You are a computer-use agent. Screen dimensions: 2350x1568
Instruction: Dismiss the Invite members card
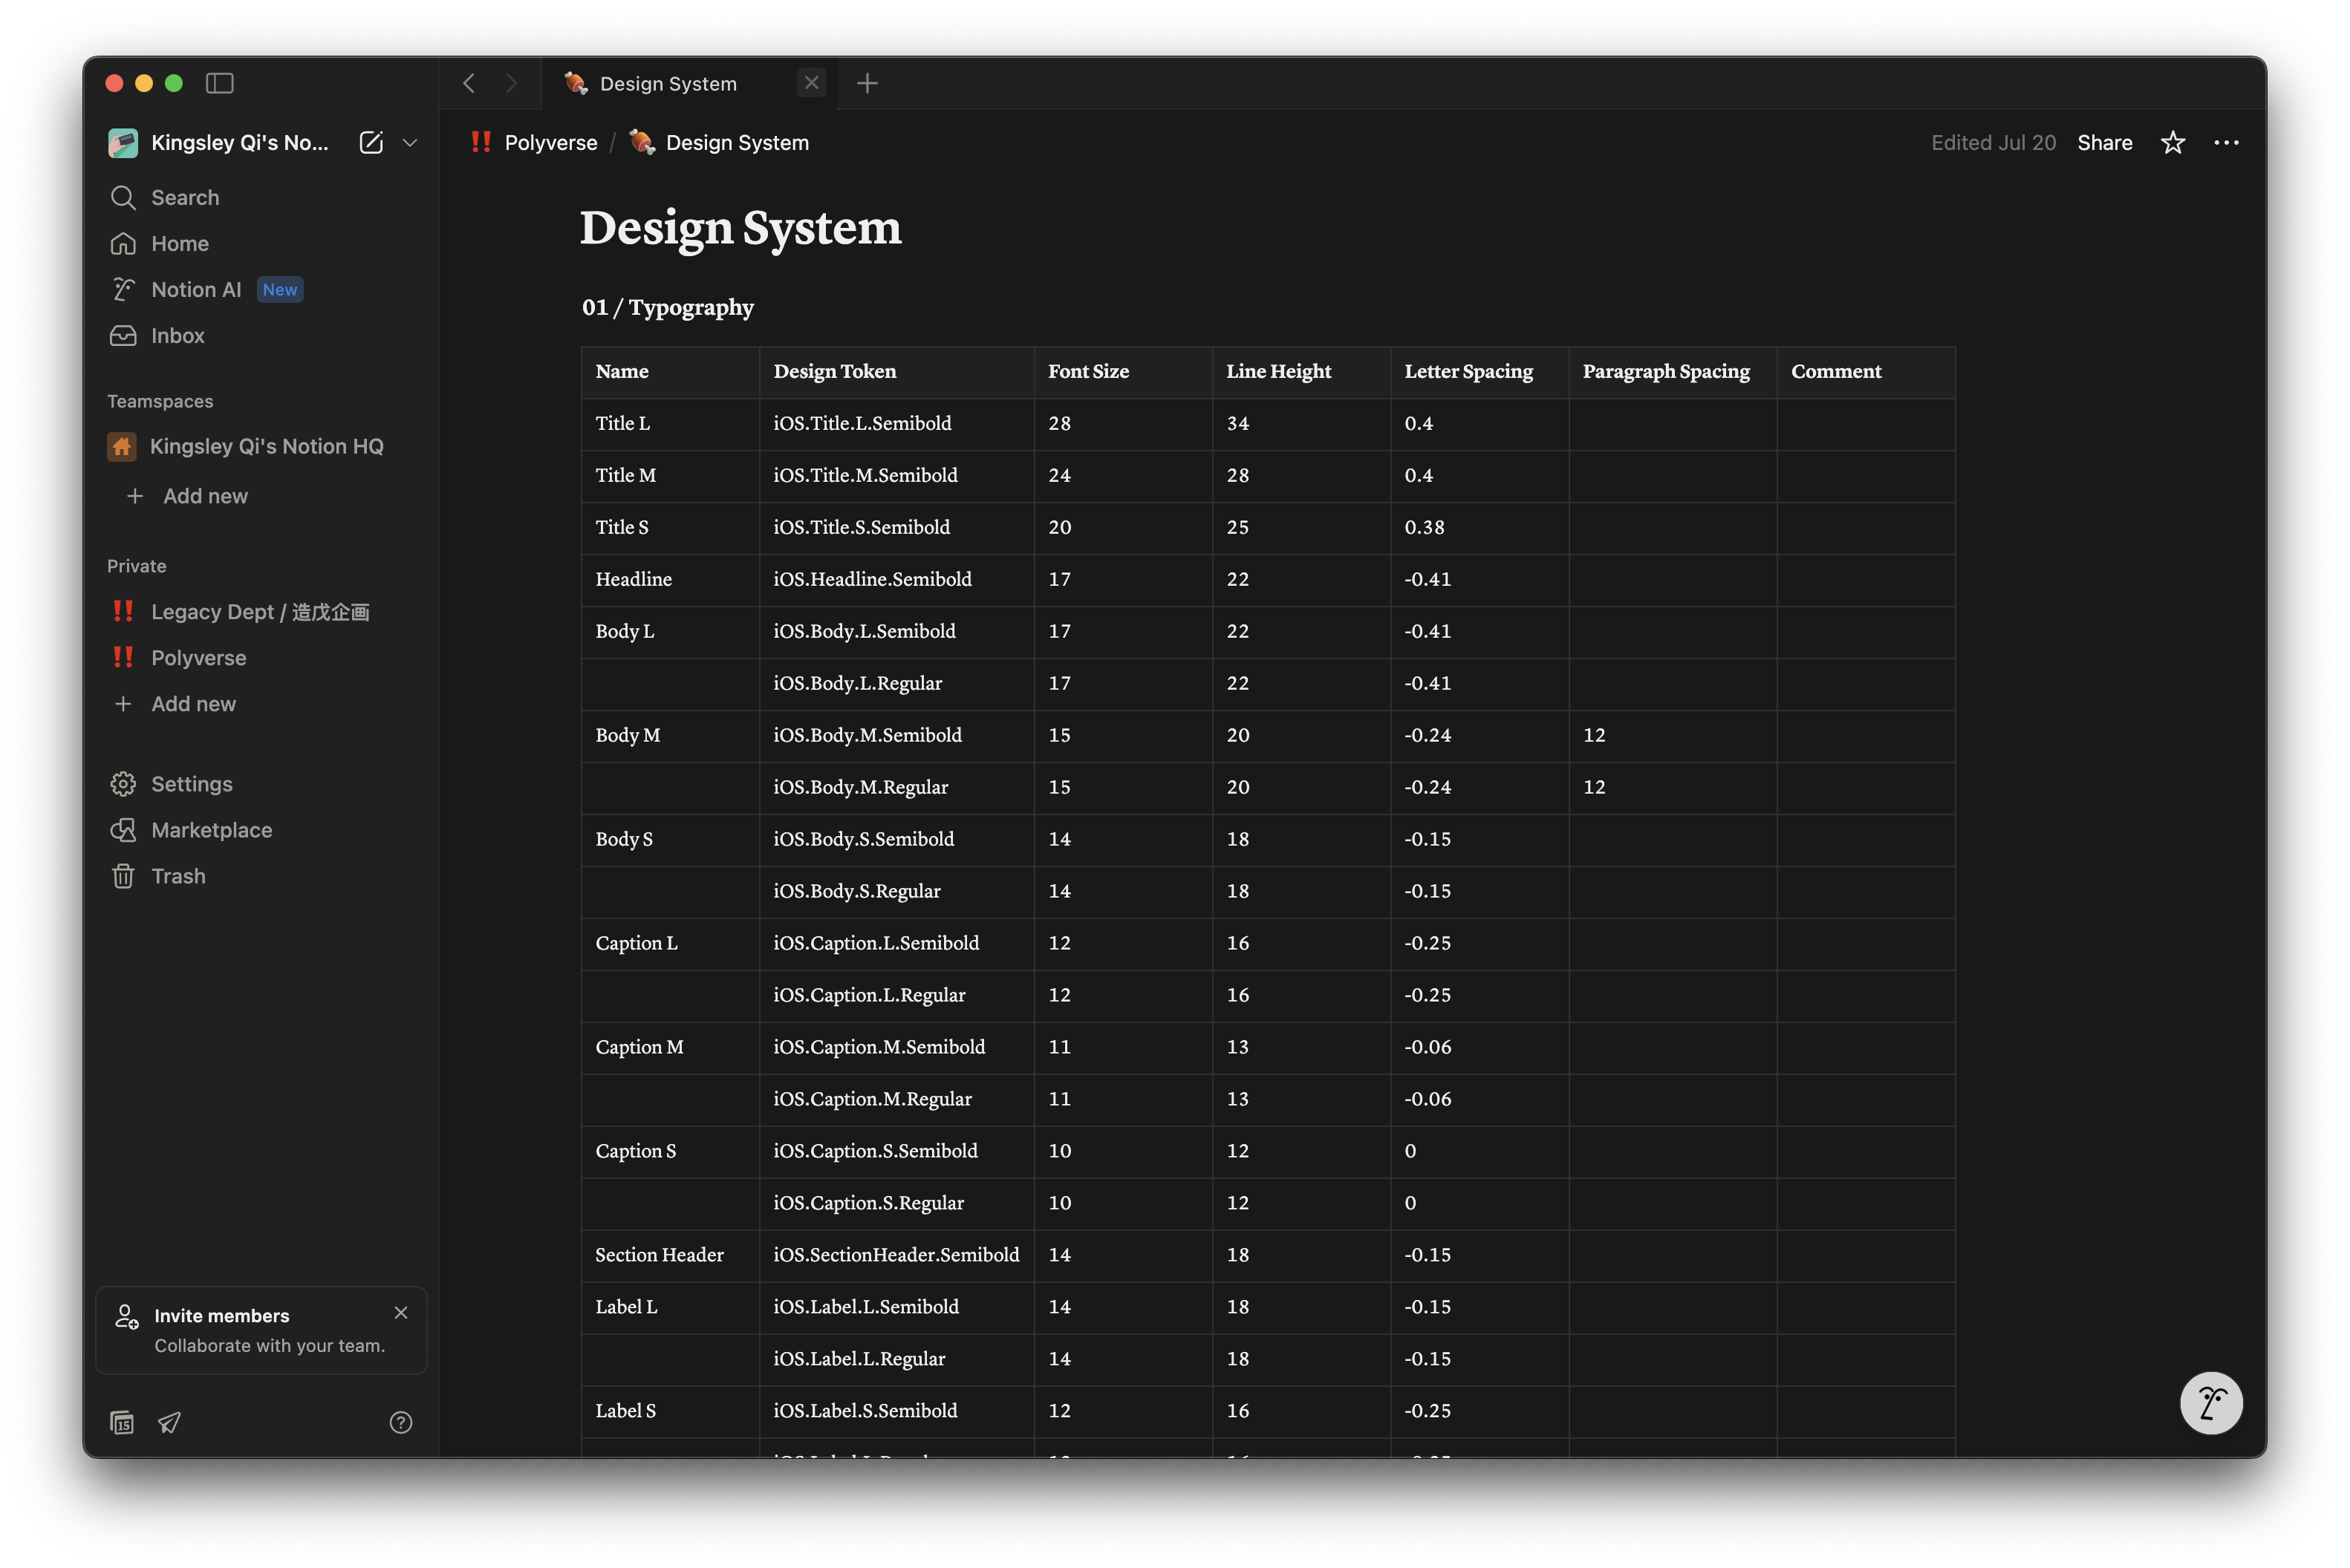pos(401,1313)
